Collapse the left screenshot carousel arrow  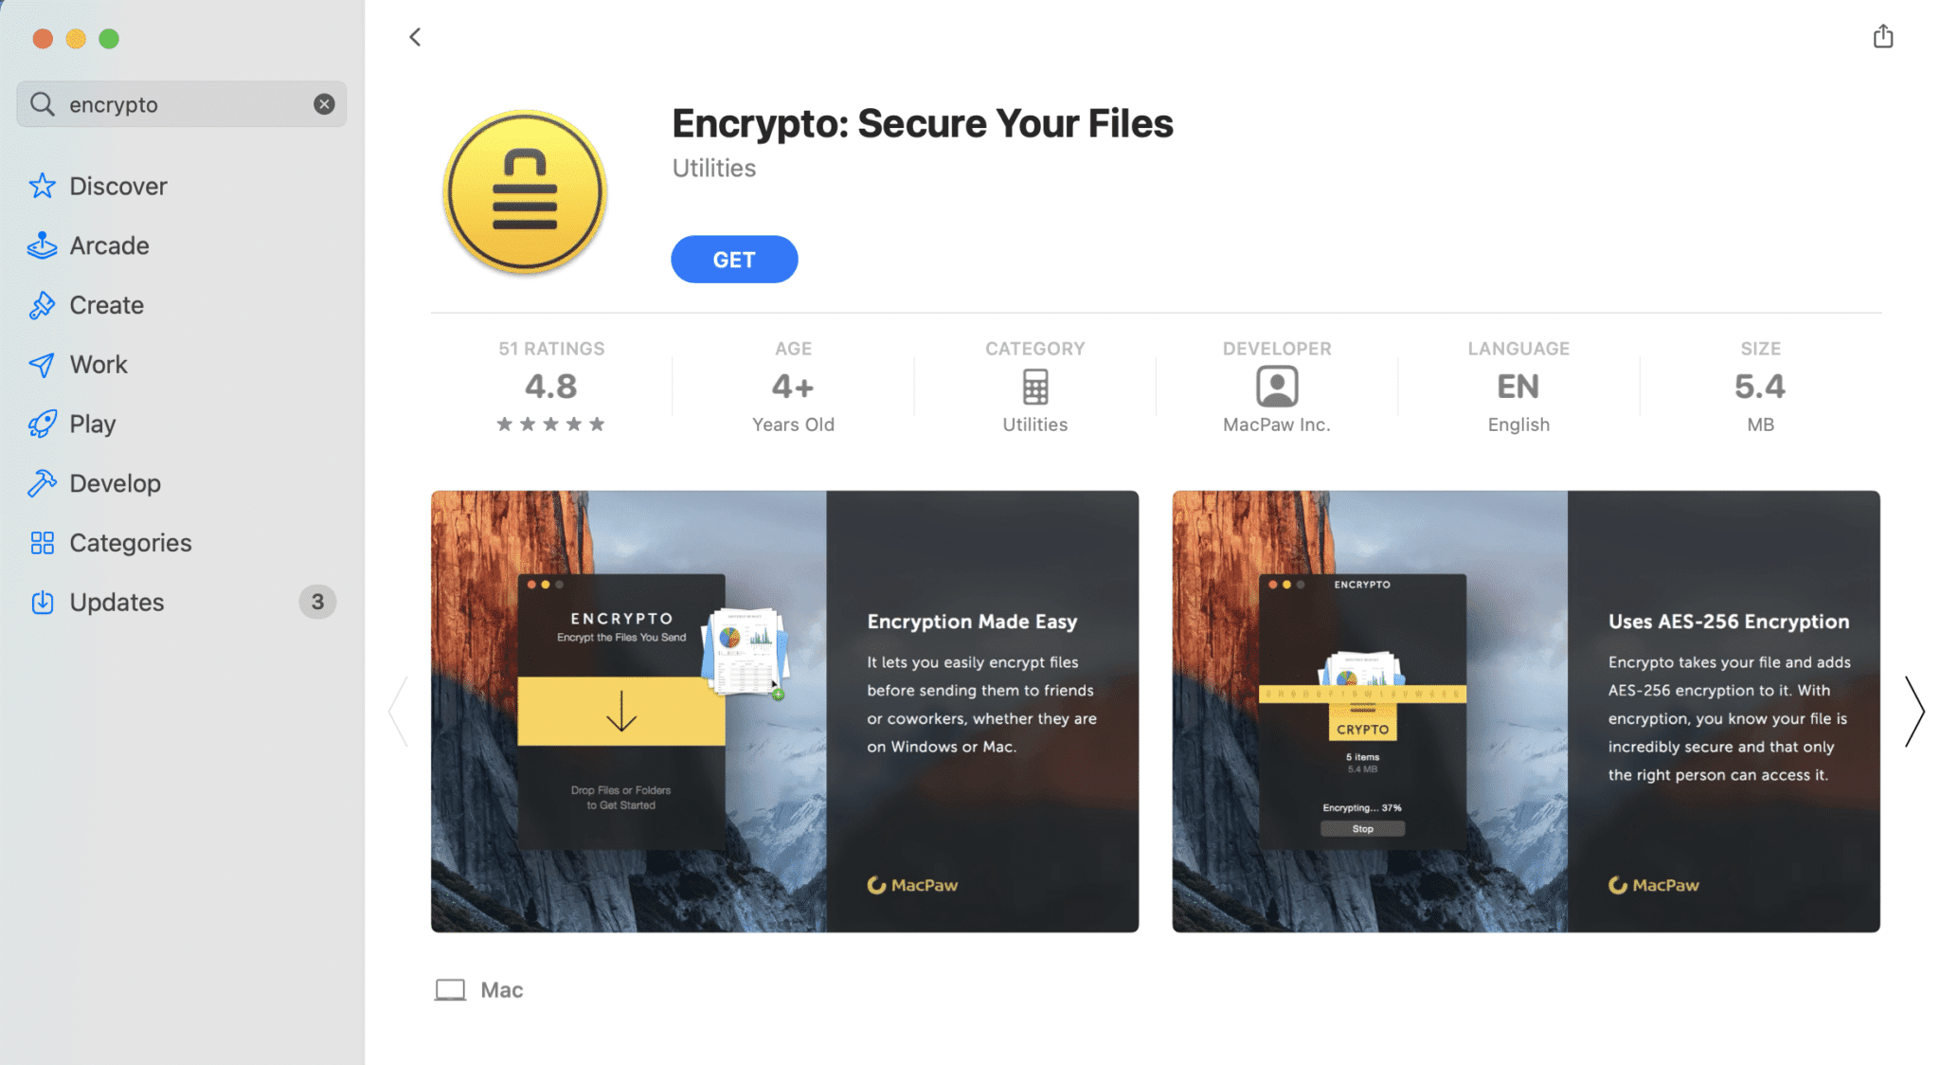399,711
